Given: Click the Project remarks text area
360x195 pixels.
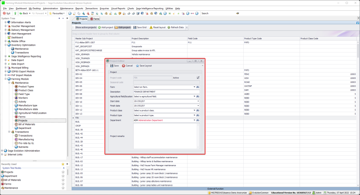Looking at the screenshot, I should pyautogui.click(x=166, y=136).
